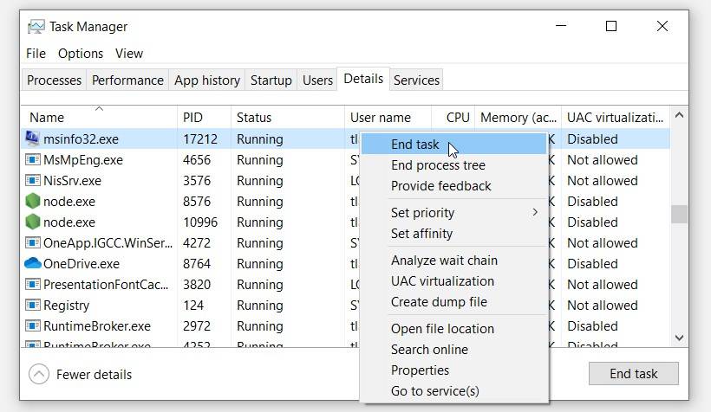The height and width of the screenshot is (412, 711).
Task: Open the File menu
Action: coord(36,54)
